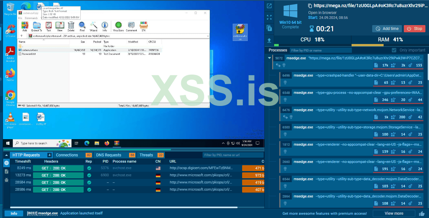
Task: Click the Type here to search box
Action: pos(42,143)
